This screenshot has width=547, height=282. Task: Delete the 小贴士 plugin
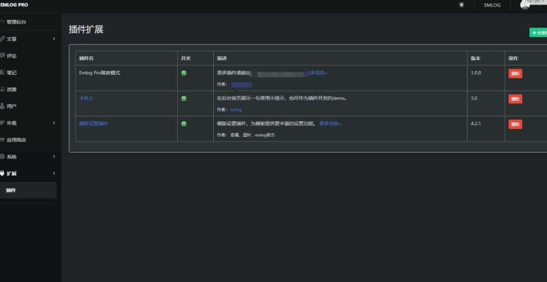pyautogui.click(x=515, y=99)
